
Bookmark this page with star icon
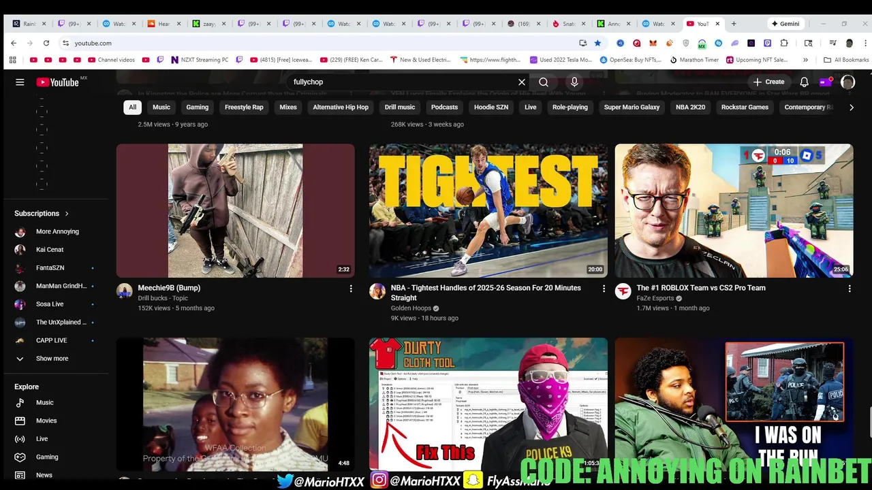tap(597, 43)
